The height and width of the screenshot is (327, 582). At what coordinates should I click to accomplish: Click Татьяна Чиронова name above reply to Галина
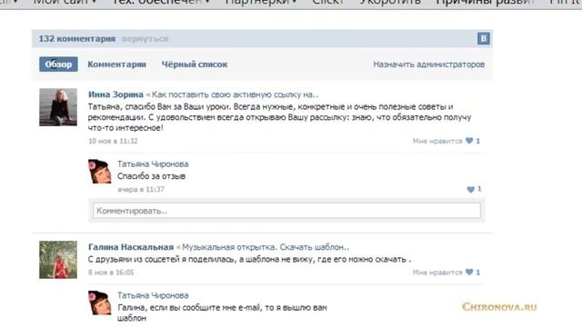pyautogui.click(x=153, y=295)
